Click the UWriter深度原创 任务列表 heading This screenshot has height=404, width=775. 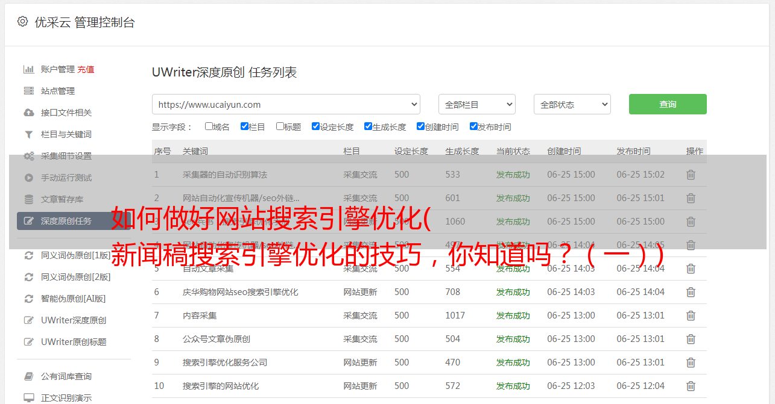(x=224, y=72)
